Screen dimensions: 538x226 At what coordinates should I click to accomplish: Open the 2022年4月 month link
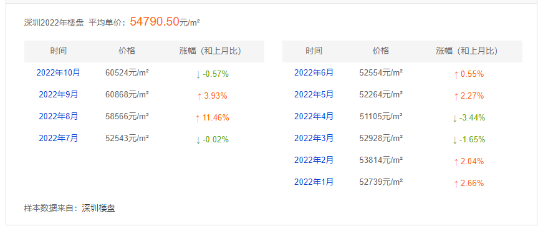[314, 117]
